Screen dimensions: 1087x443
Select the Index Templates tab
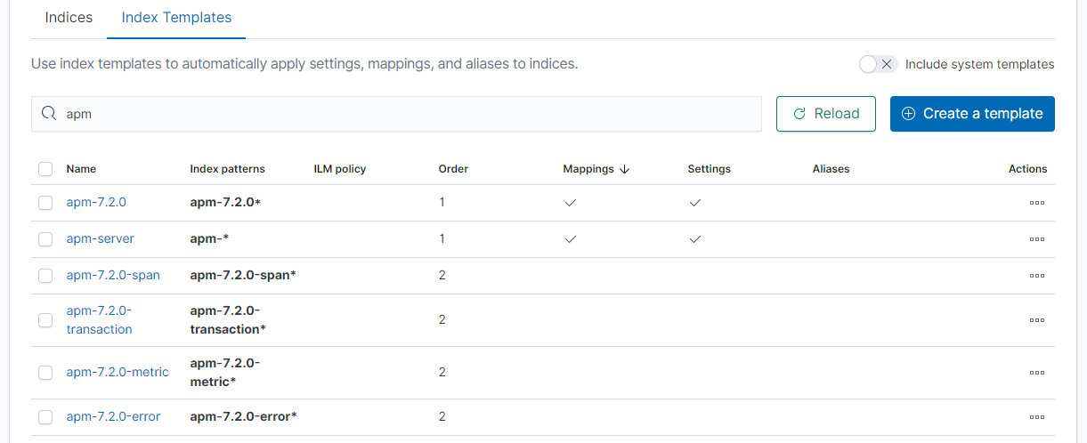(176, 18)
